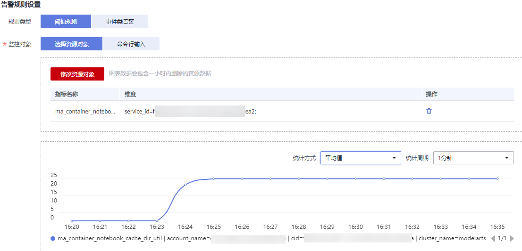Open the 统计方式 平均值 dropdown
522x251 pixels.
(x=361, y=158)
